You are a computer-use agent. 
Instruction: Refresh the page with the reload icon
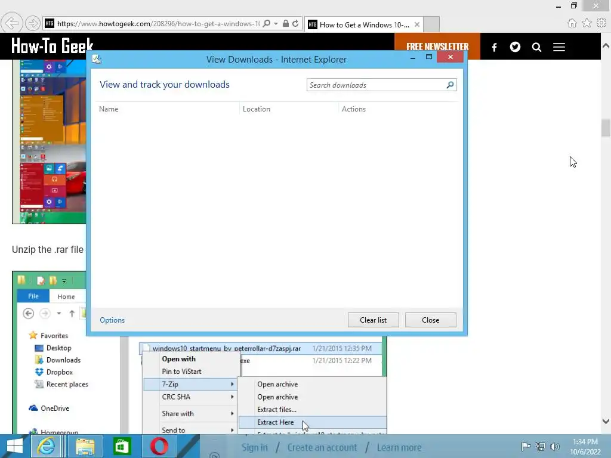click(295, 23)
